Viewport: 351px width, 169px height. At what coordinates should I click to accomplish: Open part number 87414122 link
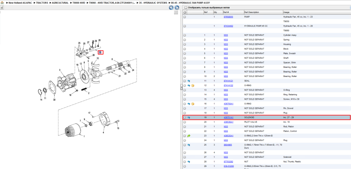[x=229, y=85]
